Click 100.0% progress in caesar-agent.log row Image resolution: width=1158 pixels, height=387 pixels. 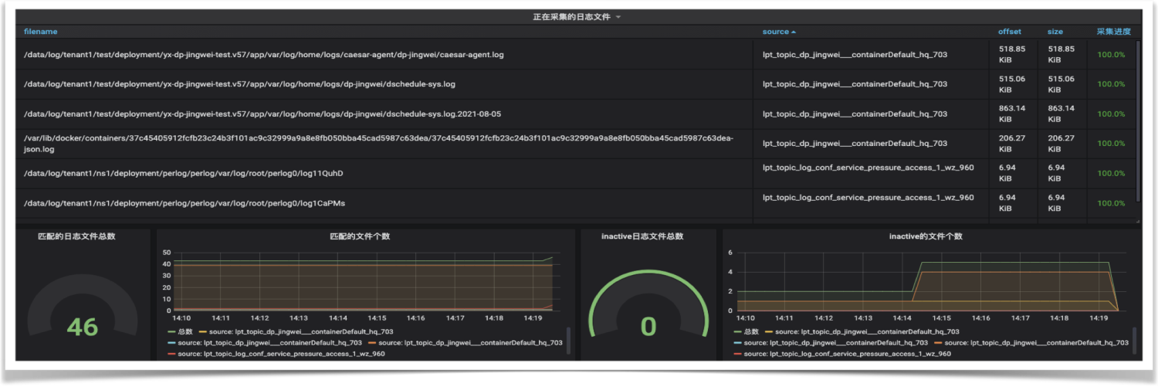point(1111,55)
